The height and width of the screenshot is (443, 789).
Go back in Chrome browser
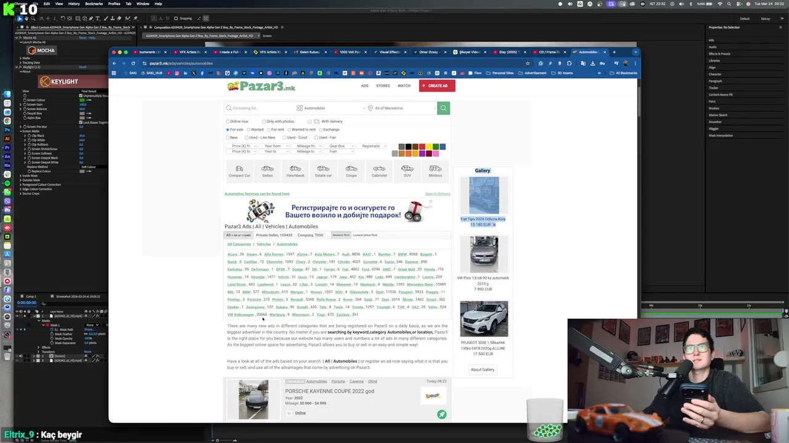114,63
